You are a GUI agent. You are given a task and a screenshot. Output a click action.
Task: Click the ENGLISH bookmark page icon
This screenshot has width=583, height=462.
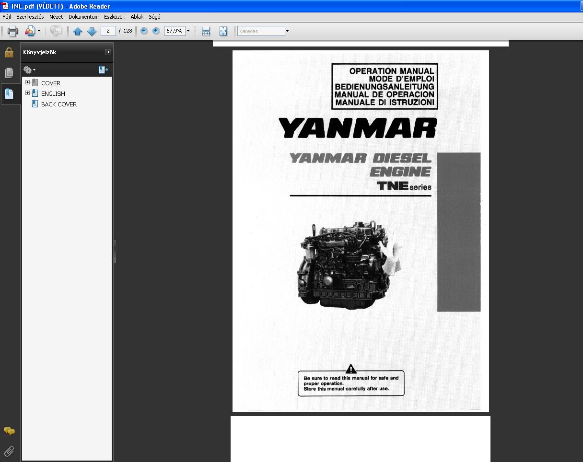pos(35,93)
